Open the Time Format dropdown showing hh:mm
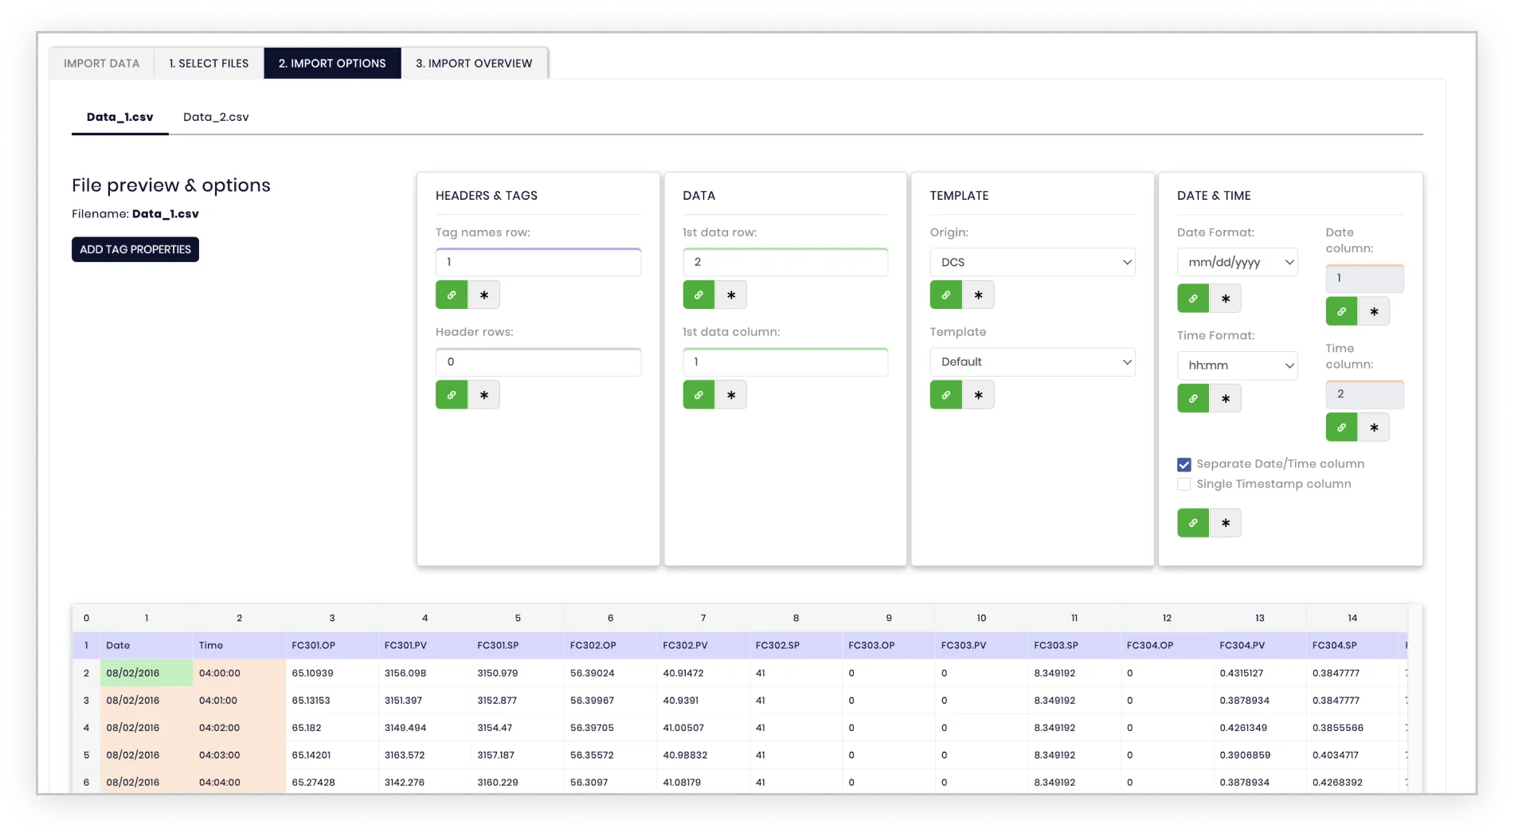Screen dimensions: 1514x836 [1237, 365]
